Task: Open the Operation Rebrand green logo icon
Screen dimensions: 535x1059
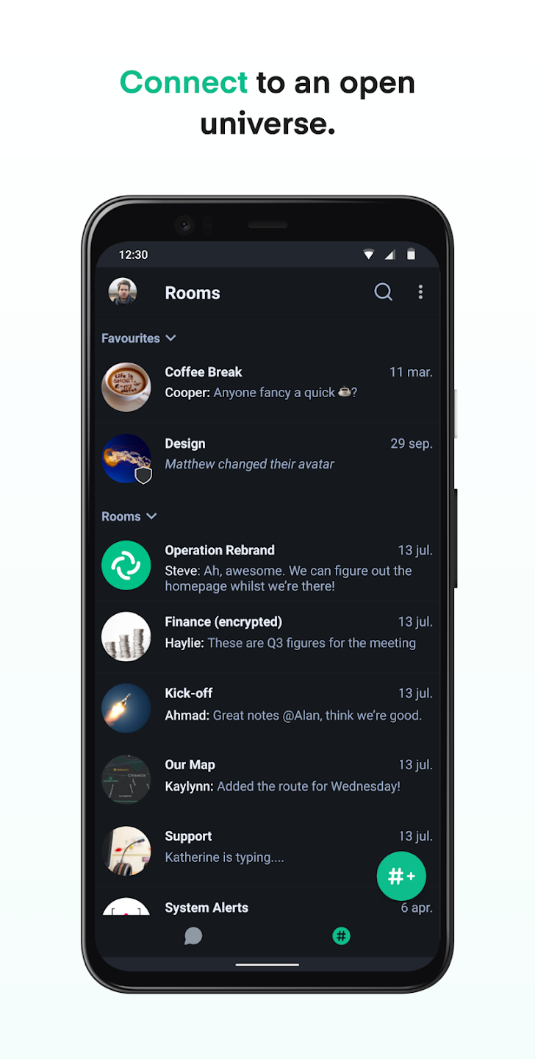Action: (126, 565)
